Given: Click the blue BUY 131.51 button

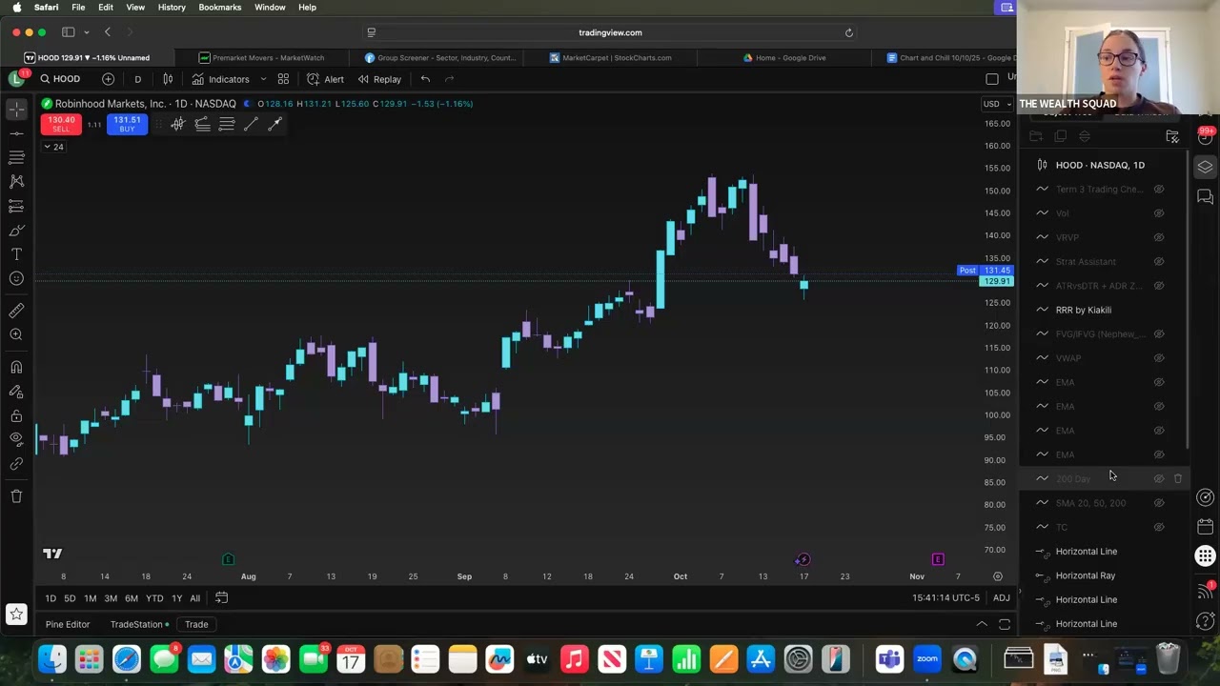Looking at the screenshot, I should [127, 124].
